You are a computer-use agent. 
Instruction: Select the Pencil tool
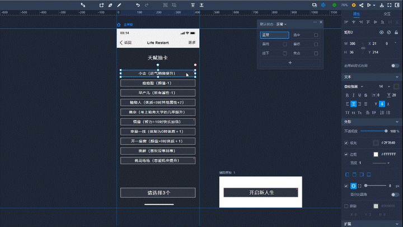(119, 5)
